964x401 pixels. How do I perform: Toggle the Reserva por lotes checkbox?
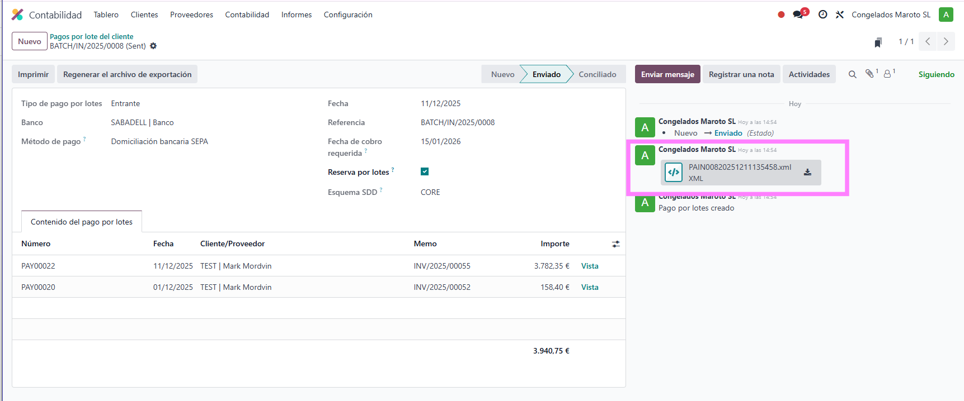tap(425, 172)
